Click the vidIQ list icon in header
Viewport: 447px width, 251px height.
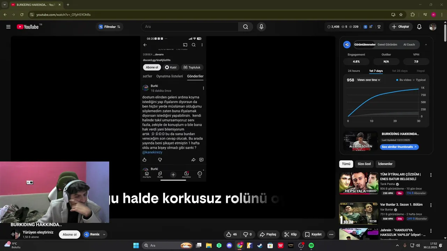click(x=371, y=27)
